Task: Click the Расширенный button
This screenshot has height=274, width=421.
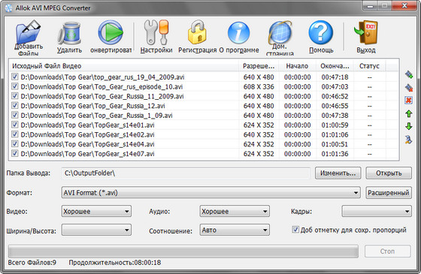Action: click(x=389, y=193)
